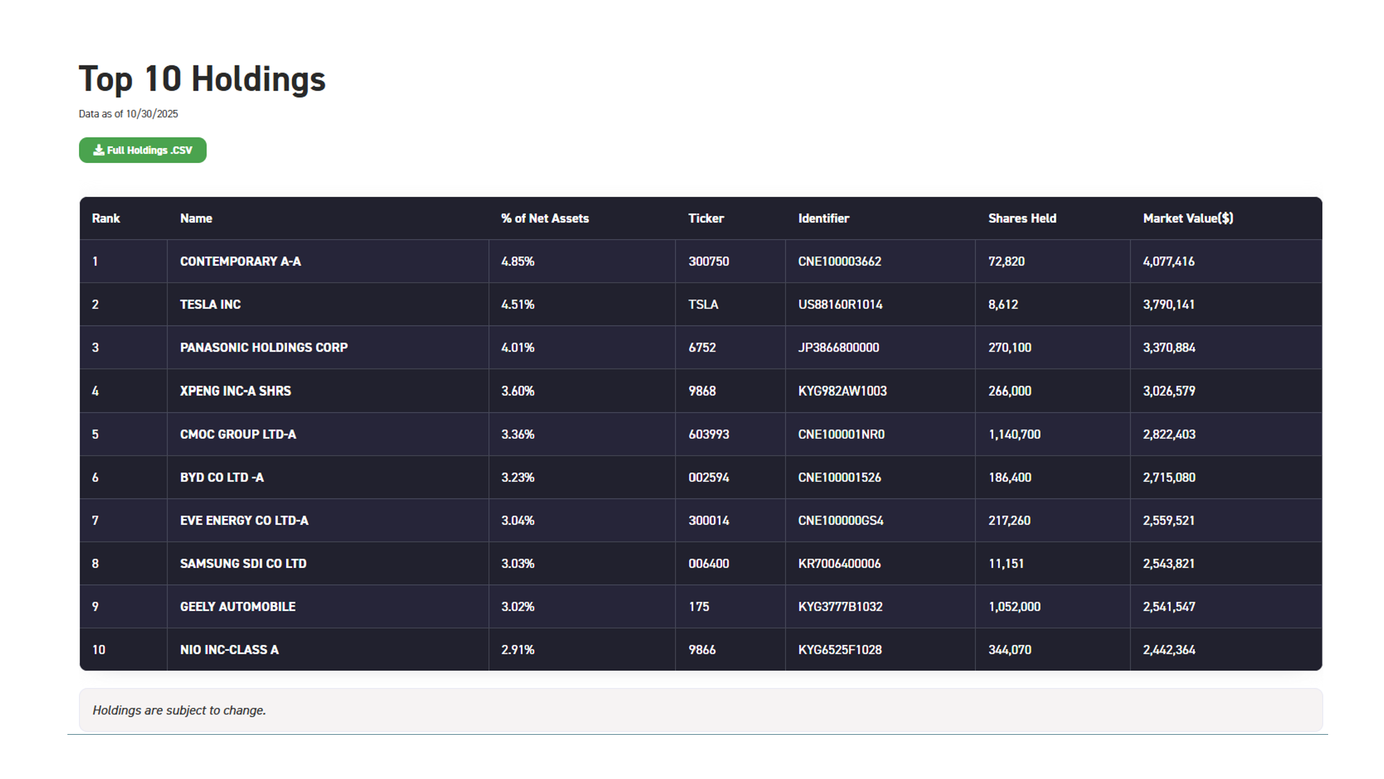Select the CONTEMPORARY A-A holding name
1384x779 pixels.
(x=240, y=261)
